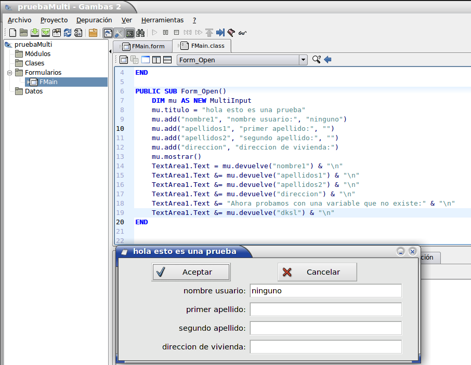Open the Proyecto menu

point(54,20)
